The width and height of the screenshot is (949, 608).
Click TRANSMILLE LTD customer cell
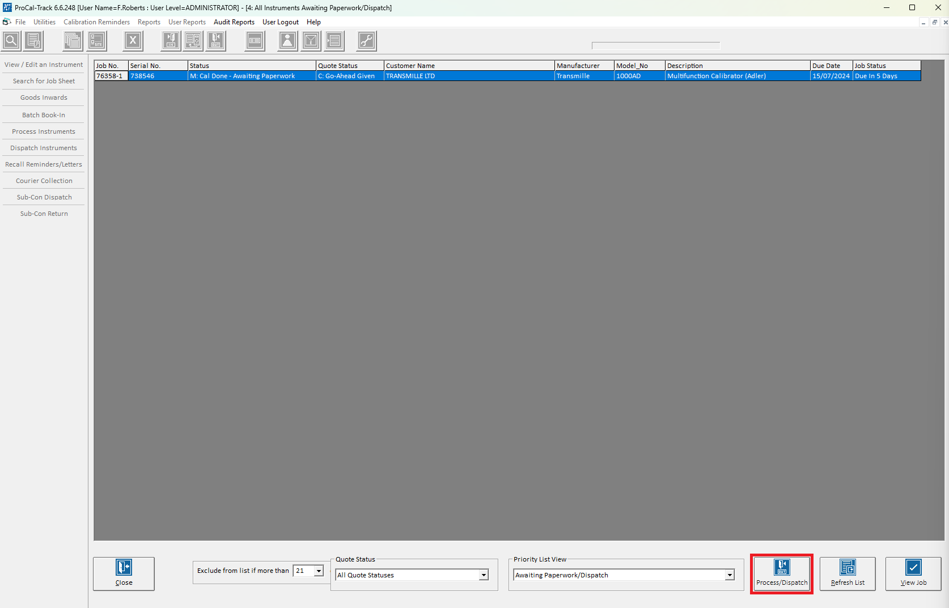(x=469, y=76)
